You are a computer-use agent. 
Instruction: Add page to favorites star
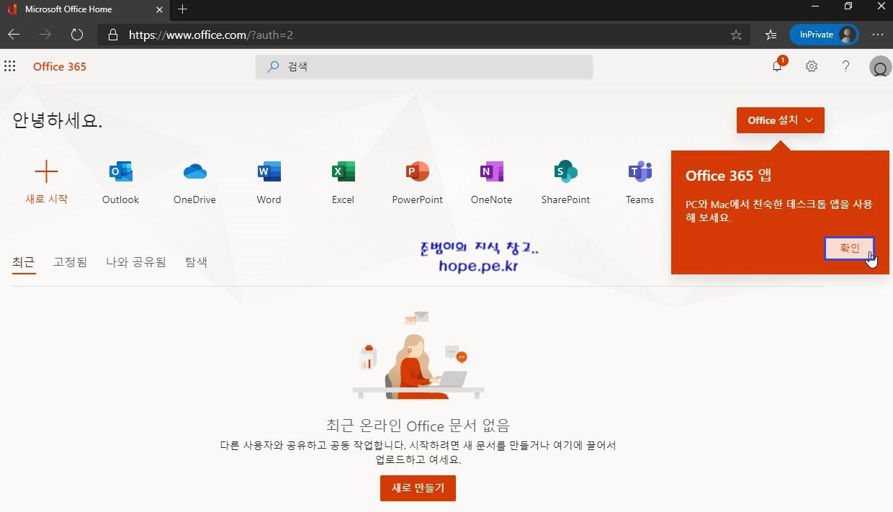(x=736, y=35)
